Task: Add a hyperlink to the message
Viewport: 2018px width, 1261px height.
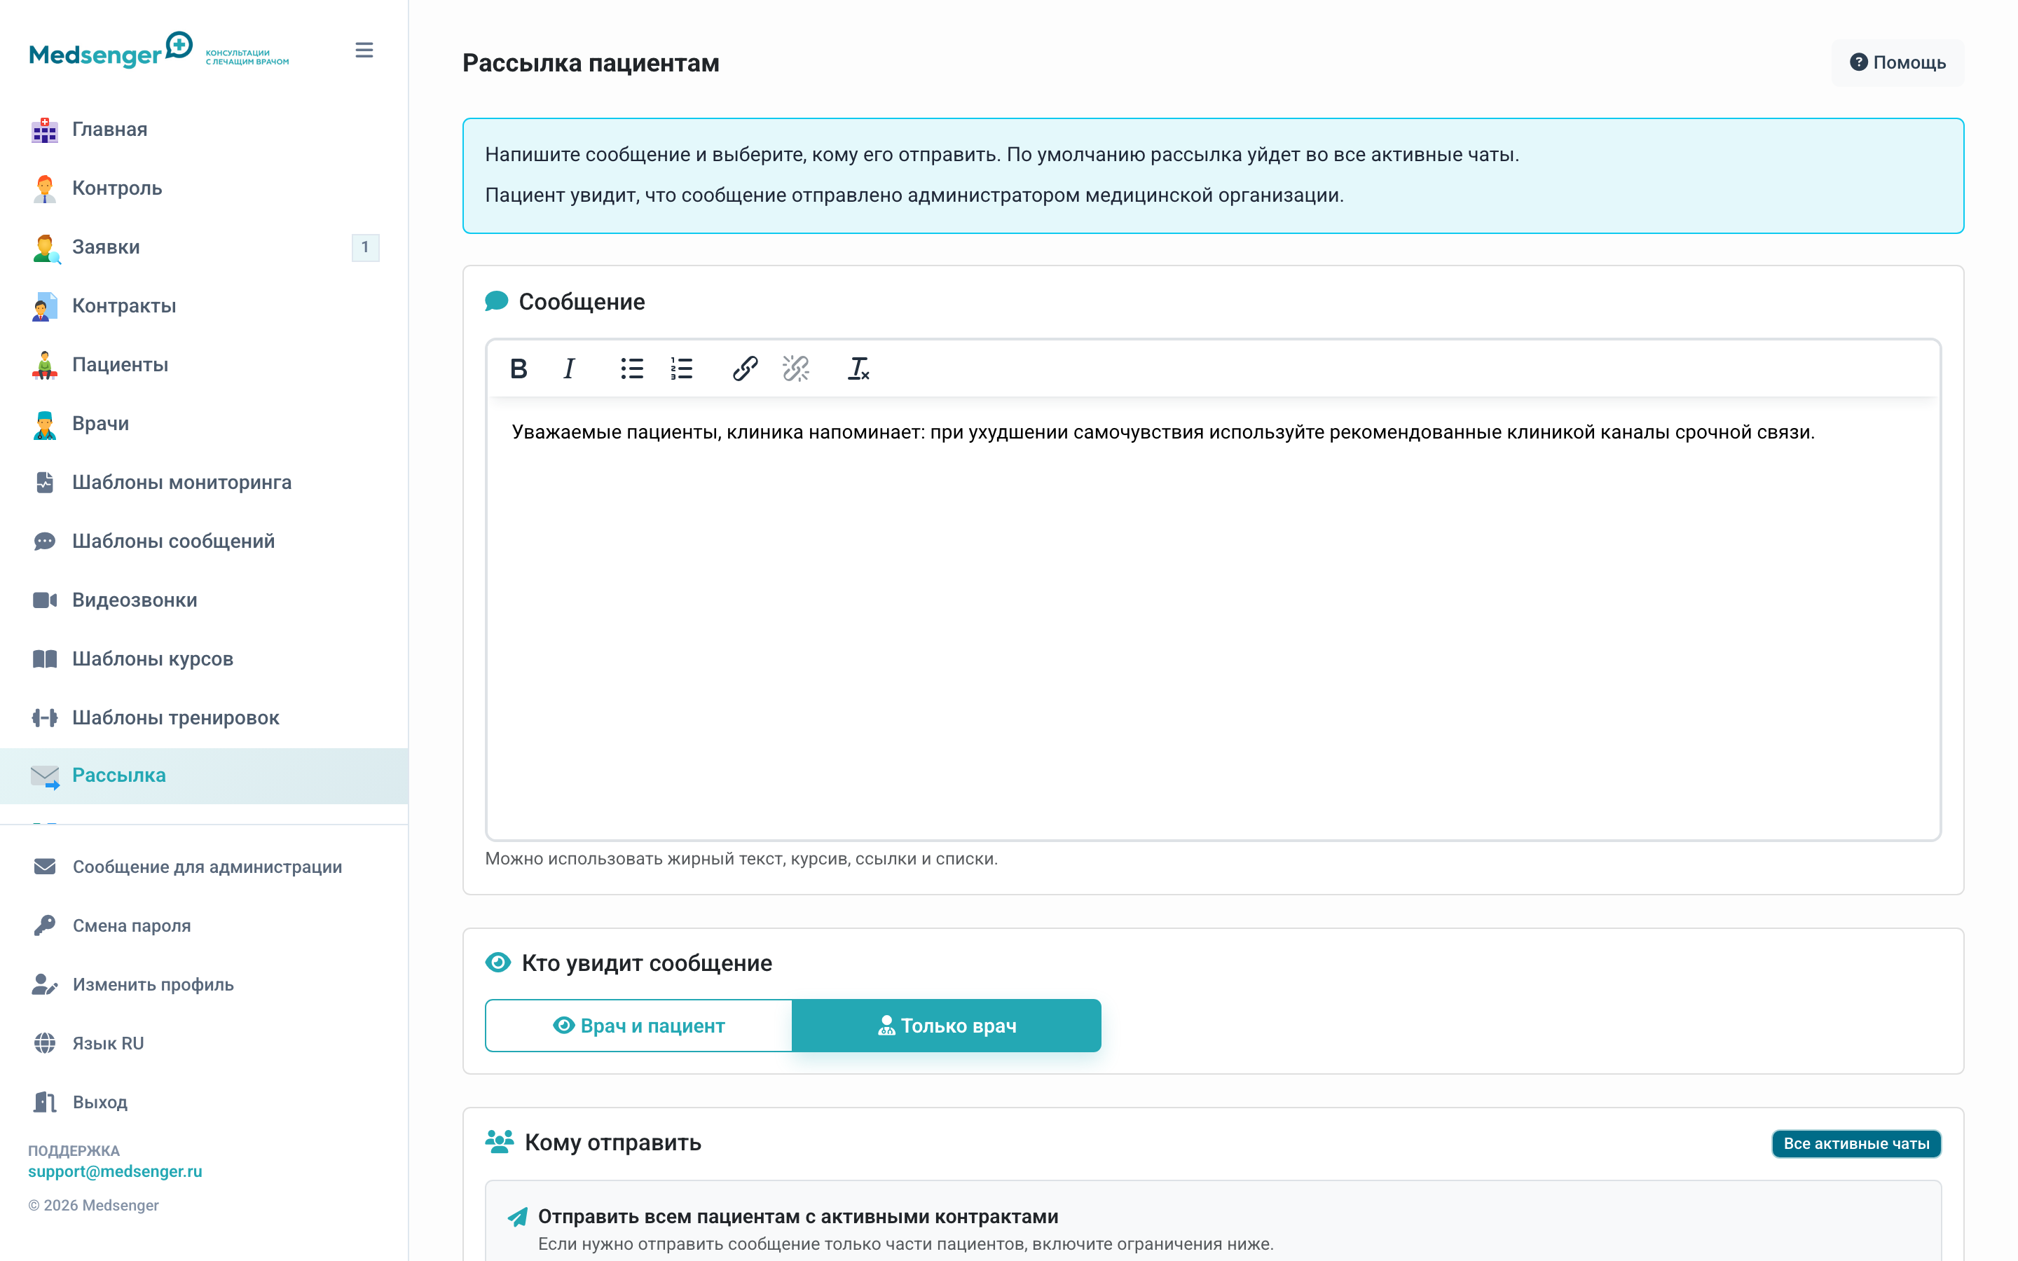Action: click(745, 368)
